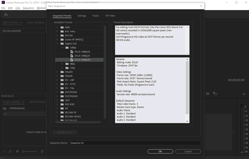The width and height of the screenshot is (249, 159).
Task: Click the Home icon in Premiere toolbar
Action: pos(6,15)
